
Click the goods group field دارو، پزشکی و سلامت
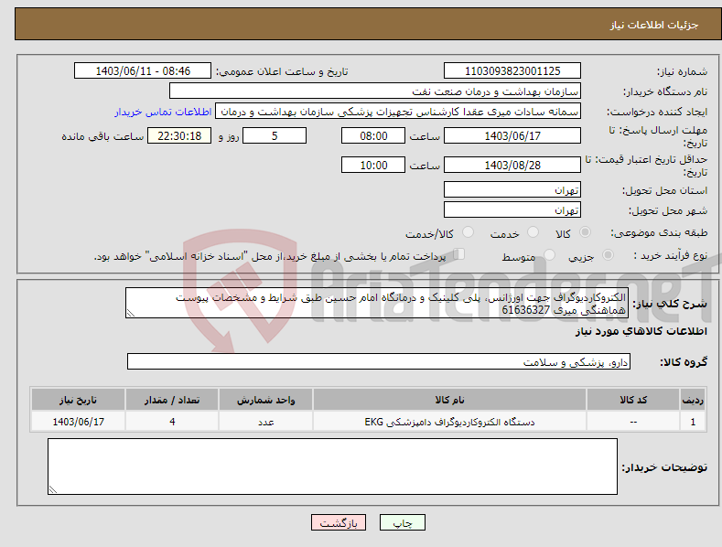click(379, 361)
